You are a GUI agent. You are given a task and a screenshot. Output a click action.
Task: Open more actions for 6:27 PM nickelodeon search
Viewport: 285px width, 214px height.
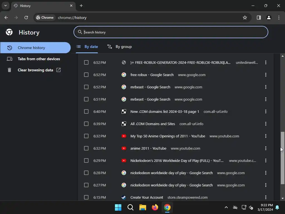(x=266, y=185)
